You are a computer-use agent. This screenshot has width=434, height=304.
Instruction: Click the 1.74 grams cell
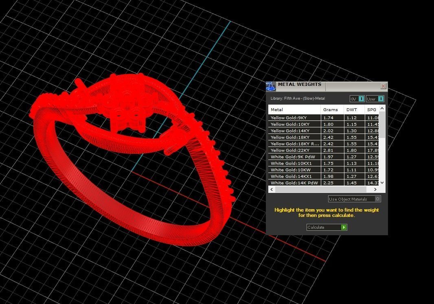[332, 118]
